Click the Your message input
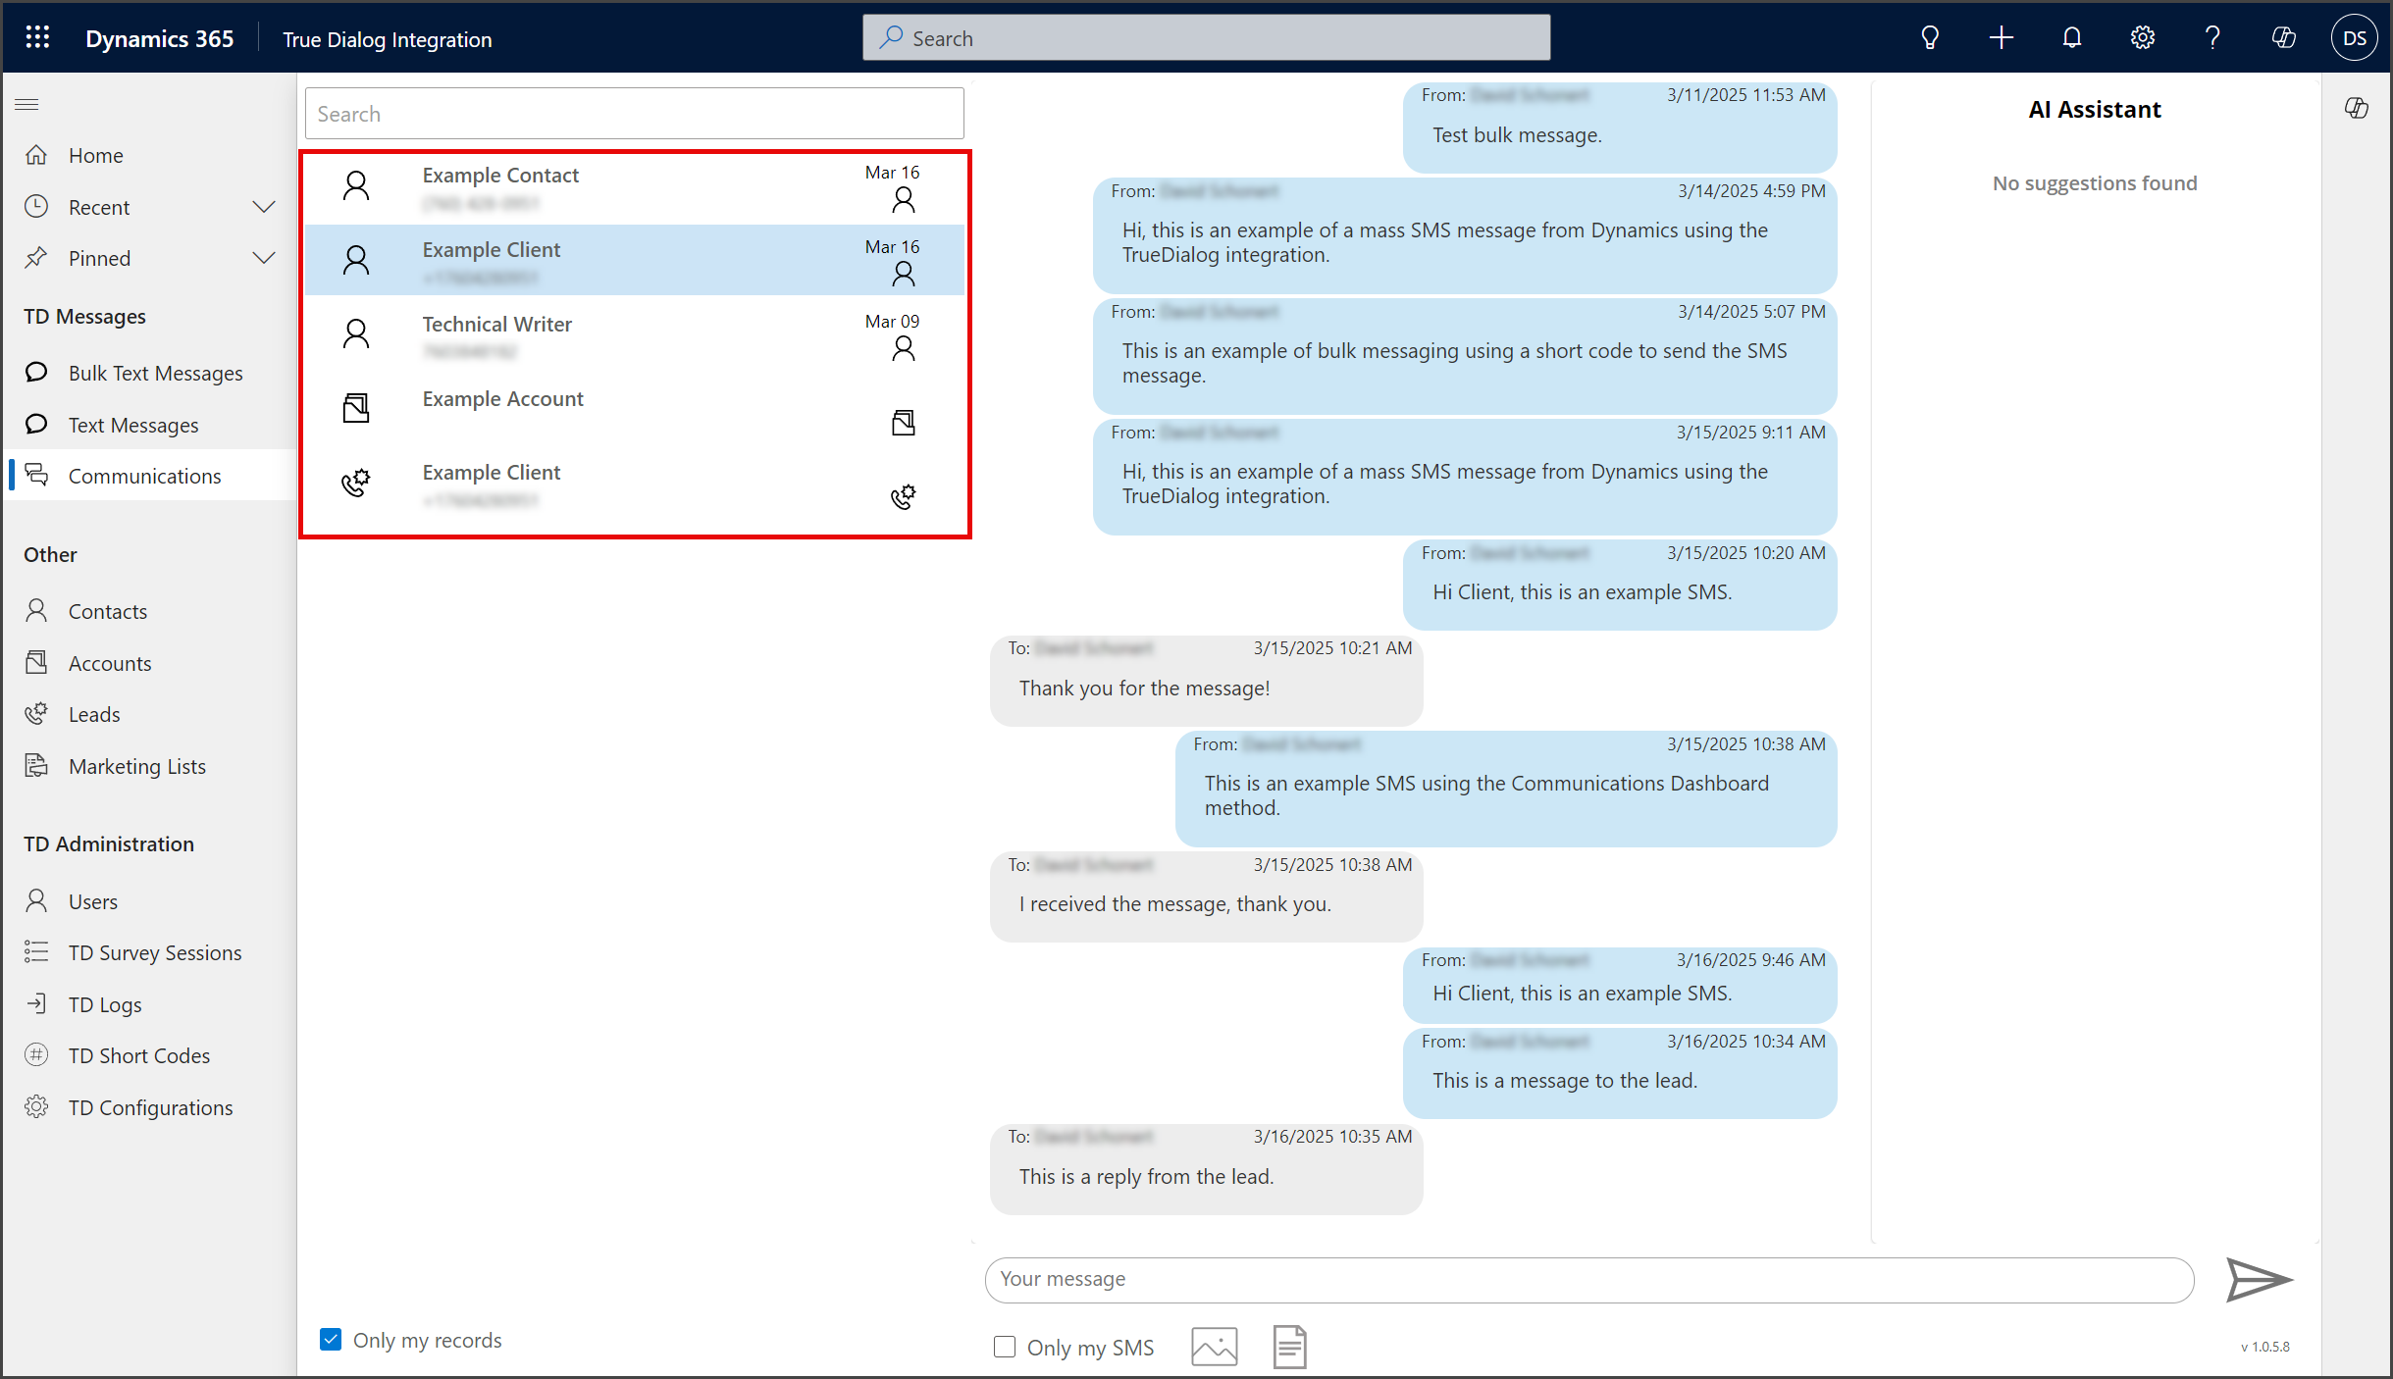 (x=1589, y=1279)
